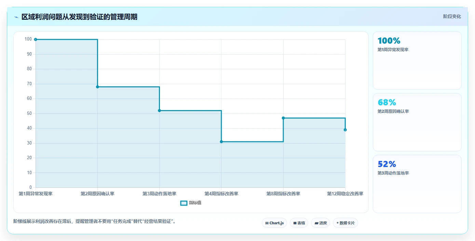Toggle the 指标值 legend color box
The height and width of the screenshot is (241, 475).
pos(184,203)
